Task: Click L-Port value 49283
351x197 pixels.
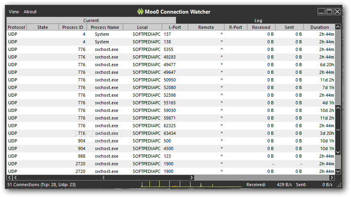Action: [x=169, y=57]
